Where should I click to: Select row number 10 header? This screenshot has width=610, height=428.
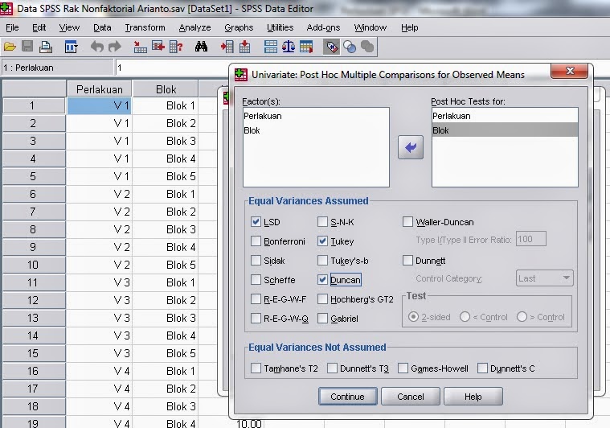point(34,265)
